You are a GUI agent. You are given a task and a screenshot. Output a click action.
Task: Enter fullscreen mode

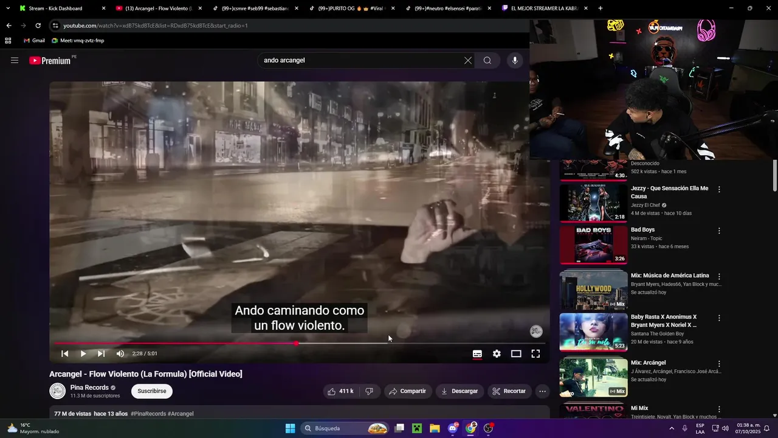point(535,353)
